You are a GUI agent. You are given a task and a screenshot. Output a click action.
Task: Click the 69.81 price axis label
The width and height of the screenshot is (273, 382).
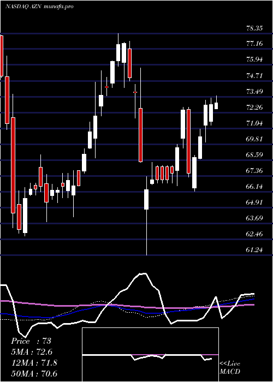pos(254,139)
